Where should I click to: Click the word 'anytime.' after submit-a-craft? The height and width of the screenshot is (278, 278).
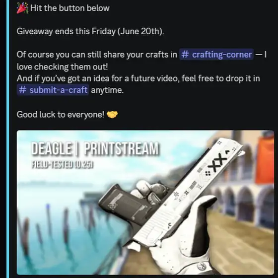(107, 90)
